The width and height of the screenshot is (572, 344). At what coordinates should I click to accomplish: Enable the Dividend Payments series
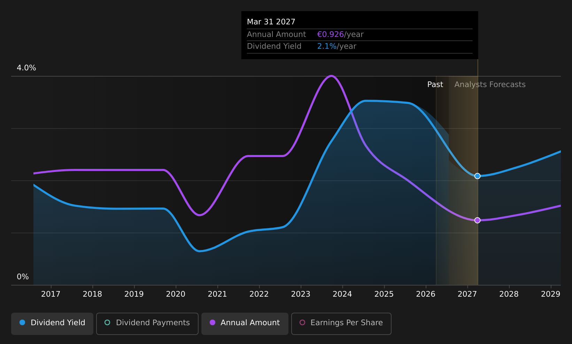click(147, 324)
